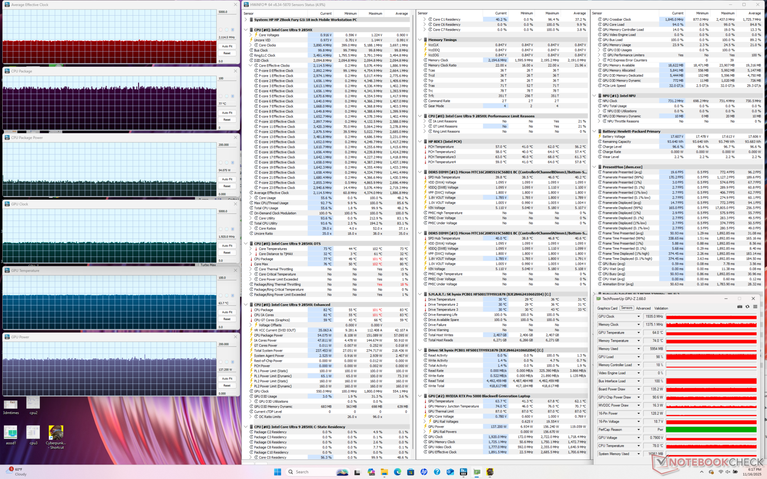Image resolution: width=767 pixels, height=479 pixels.
Task: Collapse Core Effective Clocks tree node
Action: click(x=250, y=65)
